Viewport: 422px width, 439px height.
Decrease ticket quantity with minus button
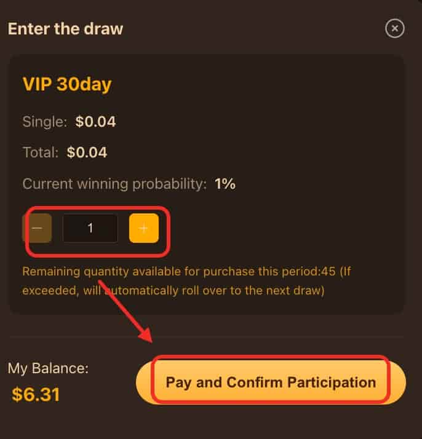(37, 228)
